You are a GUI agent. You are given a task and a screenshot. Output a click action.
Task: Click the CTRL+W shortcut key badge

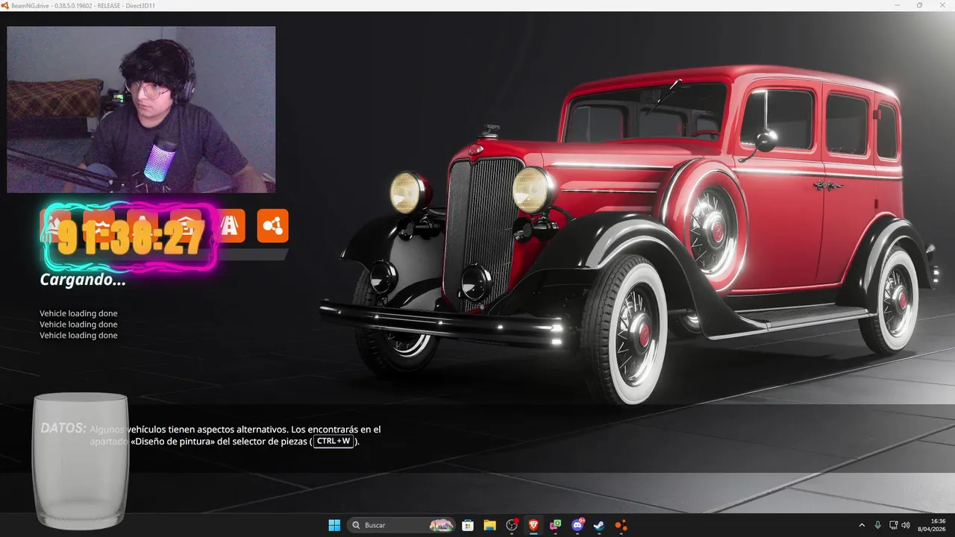[x=333, y=441]
